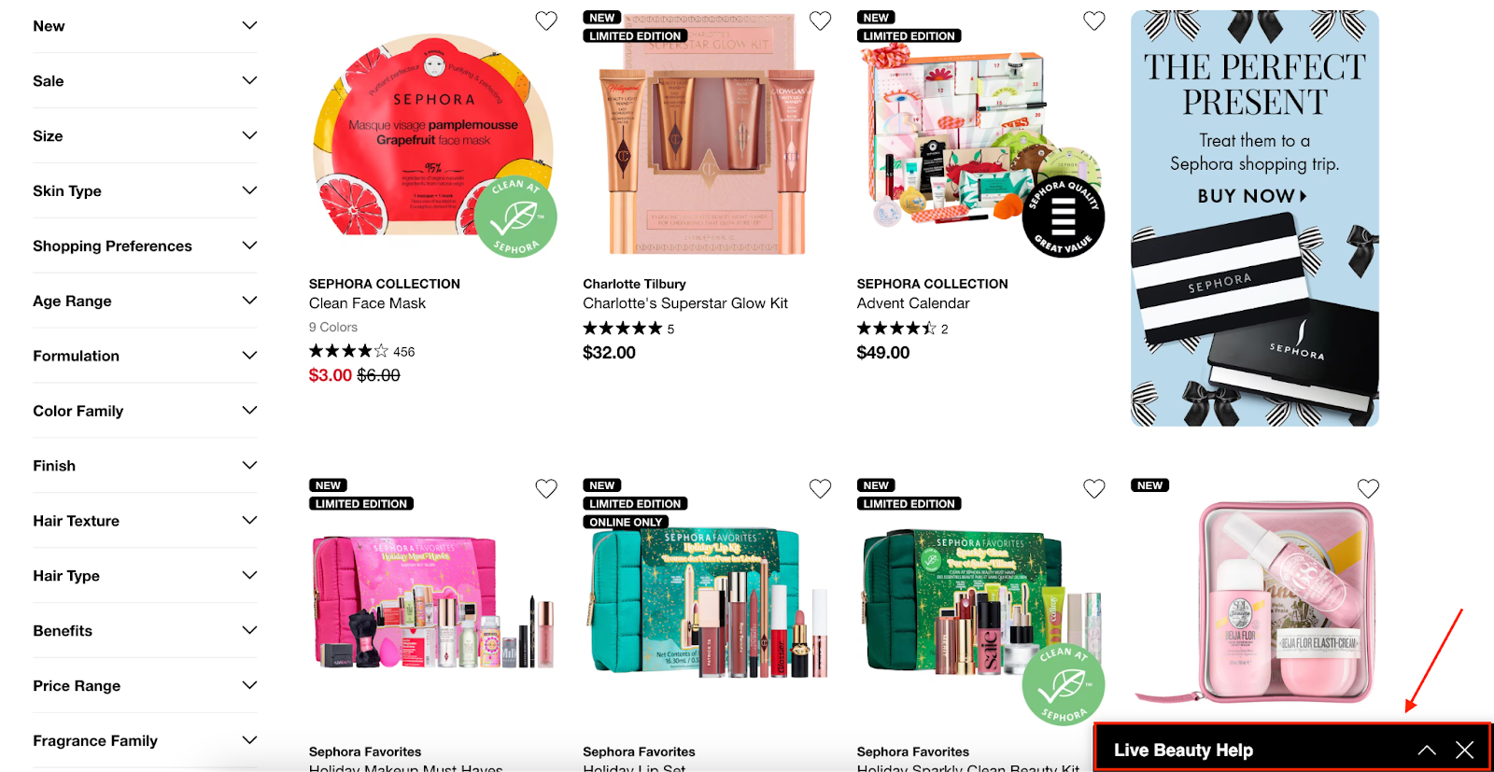Add Charlotte's Superstar Glow Kit to loves
This screenshot has width=1494, height=772.
point(820,21)
